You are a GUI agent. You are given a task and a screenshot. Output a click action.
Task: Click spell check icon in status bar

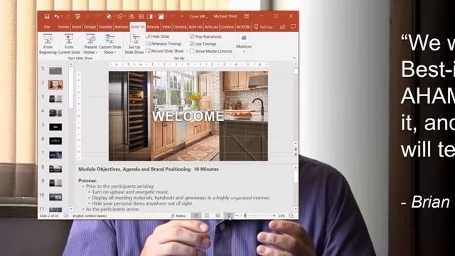tap(66, 216)
